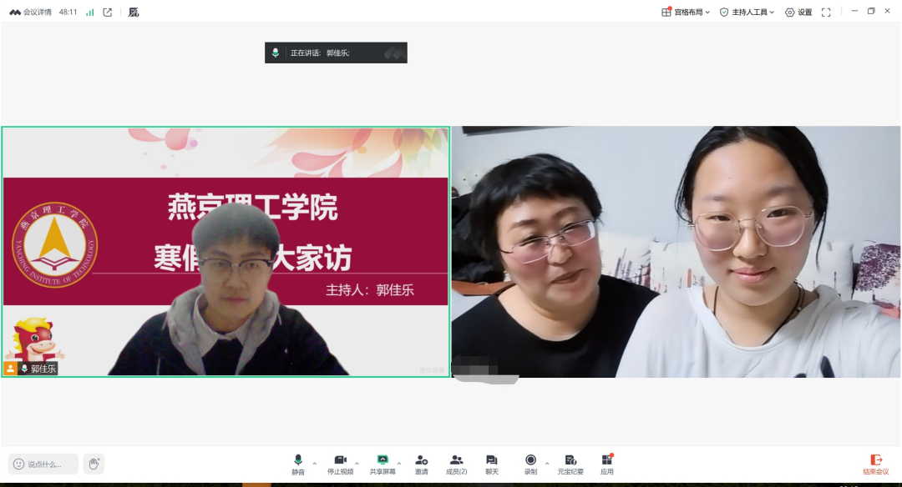Click the network signal strength icon
Viewport: 902px width, 487px height.
point(90,13)
